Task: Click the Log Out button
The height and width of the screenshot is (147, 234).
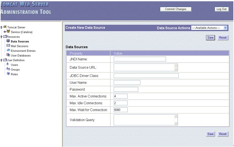Action: click(x=221, y=9)
